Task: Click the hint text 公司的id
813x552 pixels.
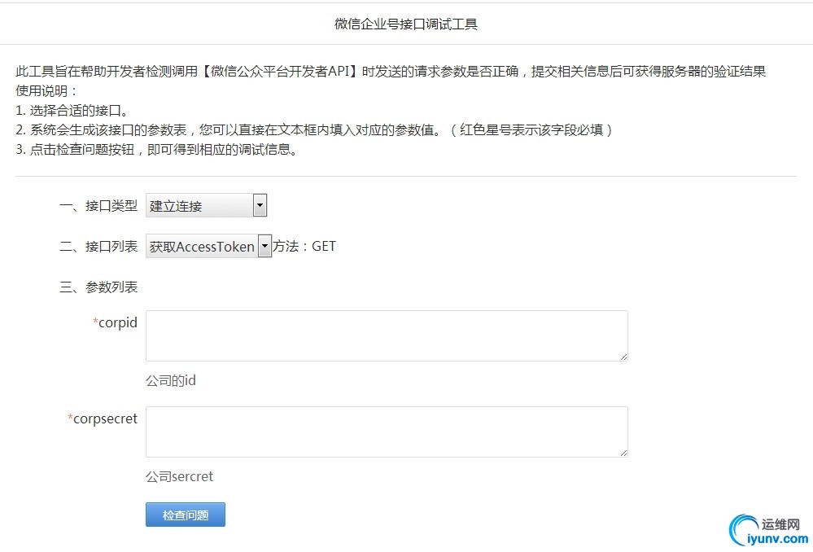Action: click(x=171, y=381)
